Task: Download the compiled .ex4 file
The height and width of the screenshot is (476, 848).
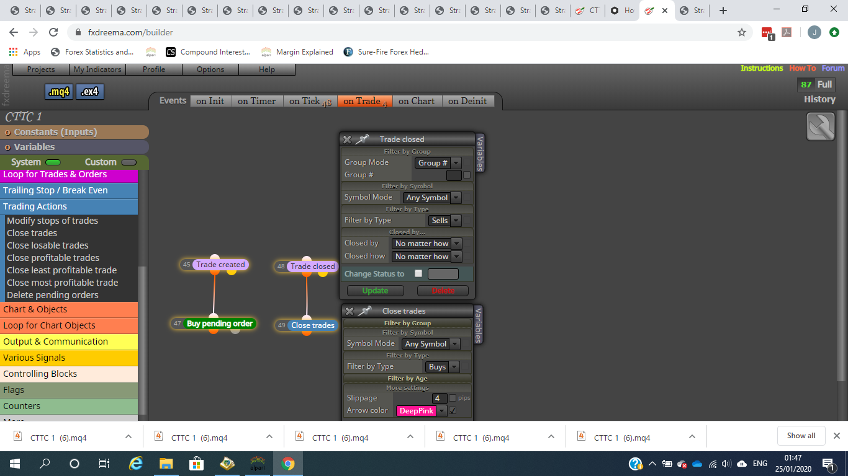Action: 90,92
